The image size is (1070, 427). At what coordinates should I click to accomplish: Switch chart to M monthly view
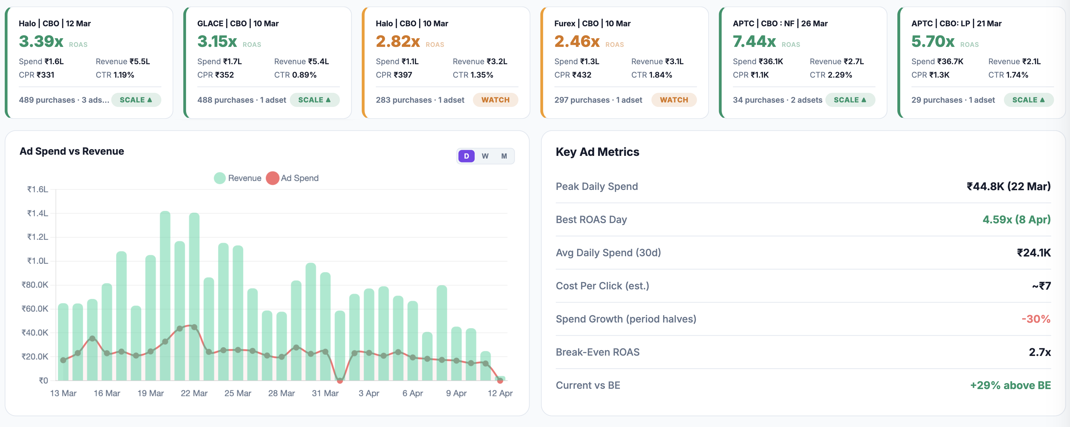click(x=504, y=156)
